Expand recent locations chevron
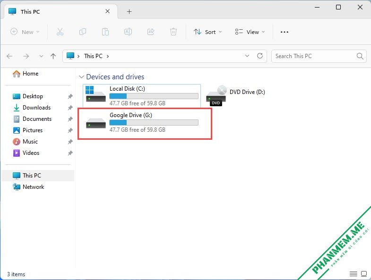This screenshot has height=280, width=371. click(41, 56)
